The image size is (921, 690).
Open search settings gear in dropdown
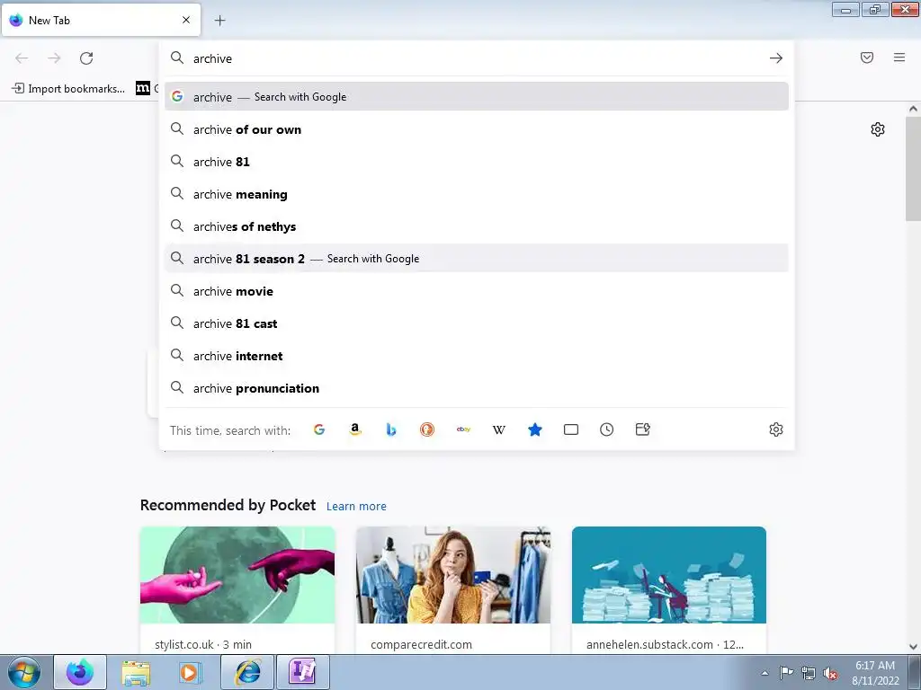[x=776, y=429]
